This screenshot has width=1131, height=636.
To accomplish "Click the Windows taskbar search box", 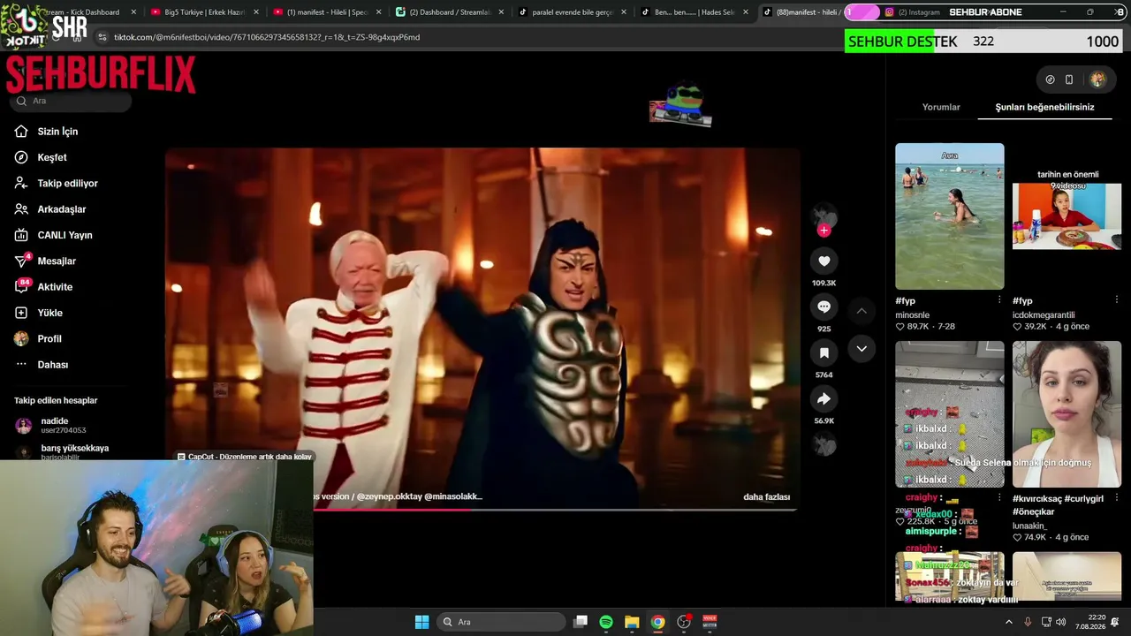I will click(x=501, y=622).
